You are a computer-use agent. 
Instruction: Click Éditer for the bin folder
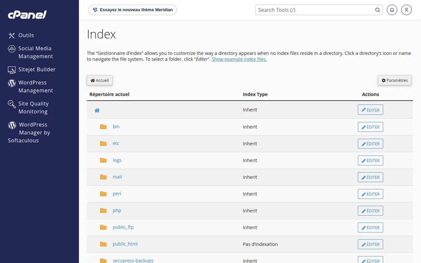(x=370, y=127)
